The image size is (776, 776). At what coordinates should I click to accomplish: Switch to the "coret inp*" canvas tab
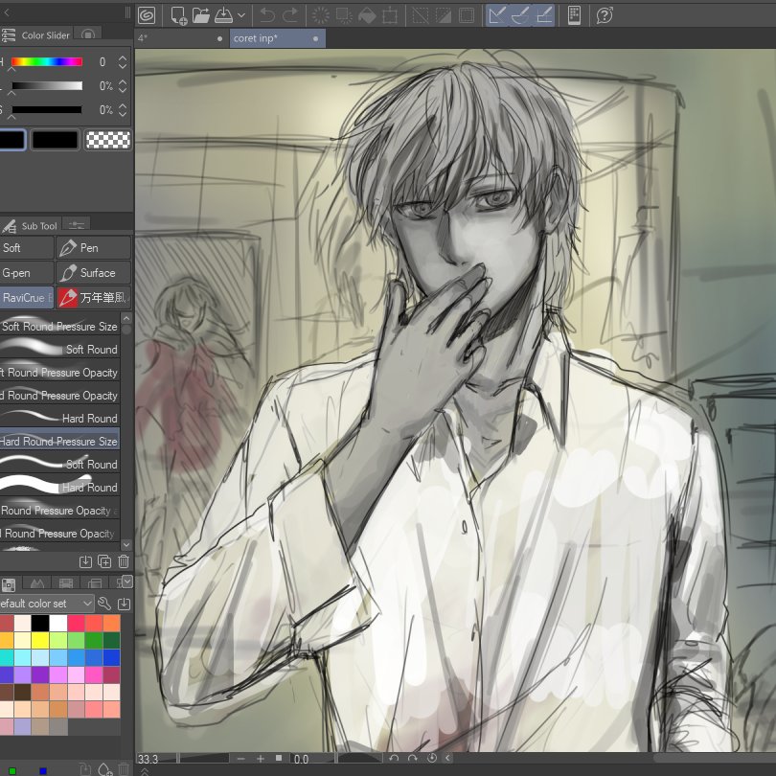coord(277,38)
